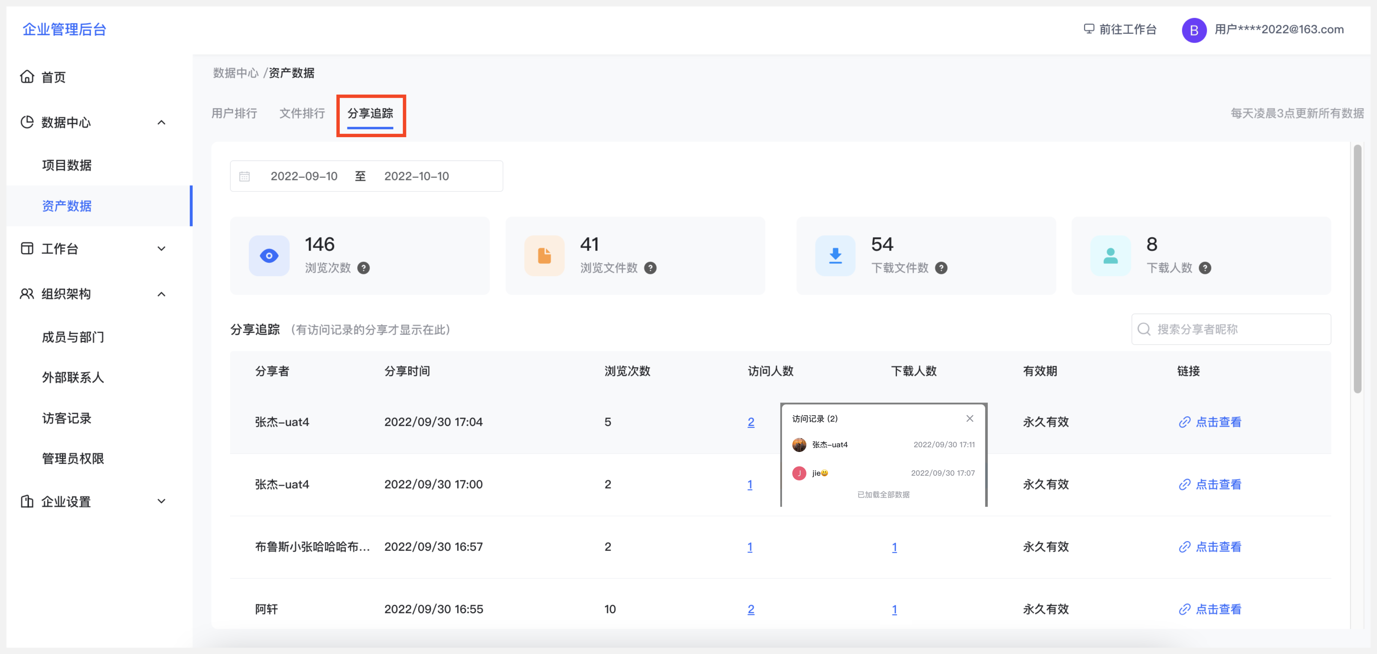1377x654 pixels.
Task: Open 下载人数 1 in 阿轩 row
Action: [x=894, y=610]
